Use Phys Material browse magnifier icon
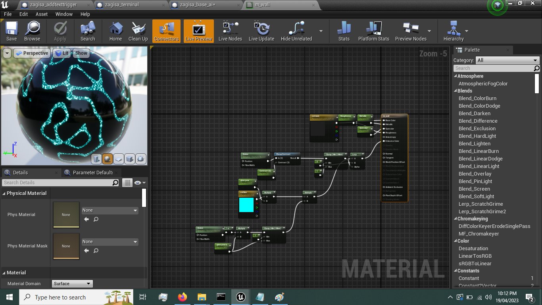Image resolution: width=542 pixels, height=305 pixels. click(x=96, y=219)
